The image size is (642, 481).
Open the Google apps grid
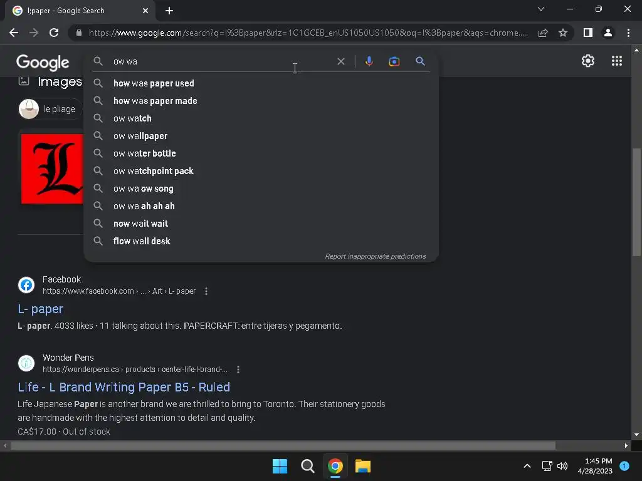(x=617, y=61)
